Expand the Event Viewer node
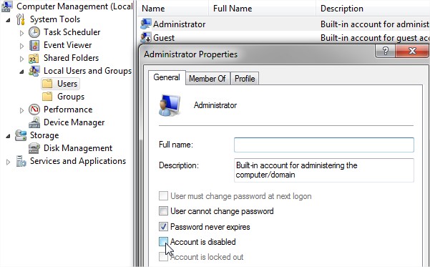Image resolution: width=430 pixels, height=267 pixels. click(21, 46)
